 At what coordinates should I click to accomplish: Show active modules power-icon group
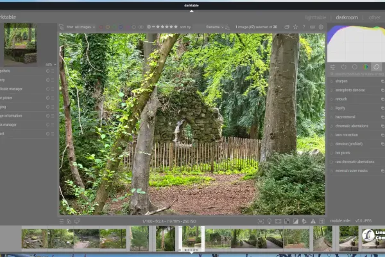click(344, 67)
